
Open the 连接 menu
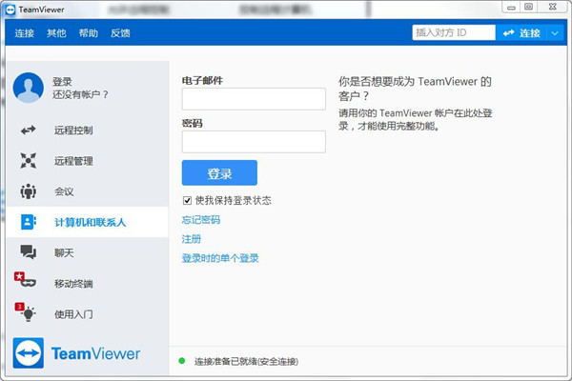(25, 33)
